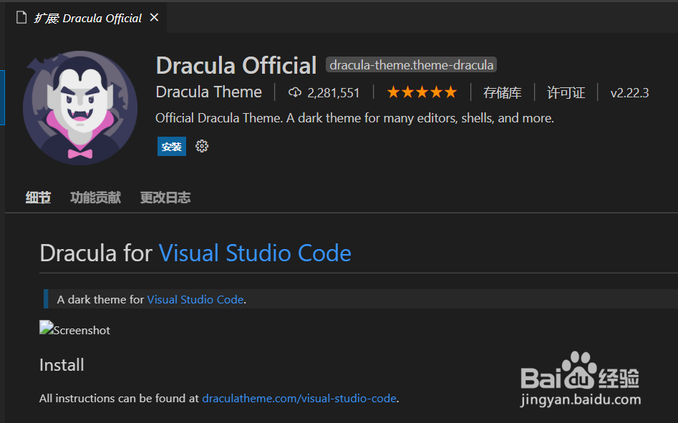This screenshot has width=678, height=423.
Task: Open Visual Studio Code link in the quote block
Action: click(195, 299)
